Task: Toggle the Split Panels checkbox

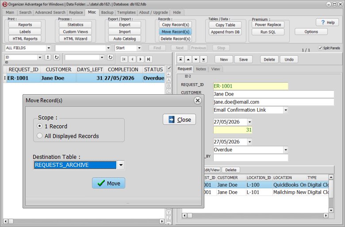Action: click(320, 48)
